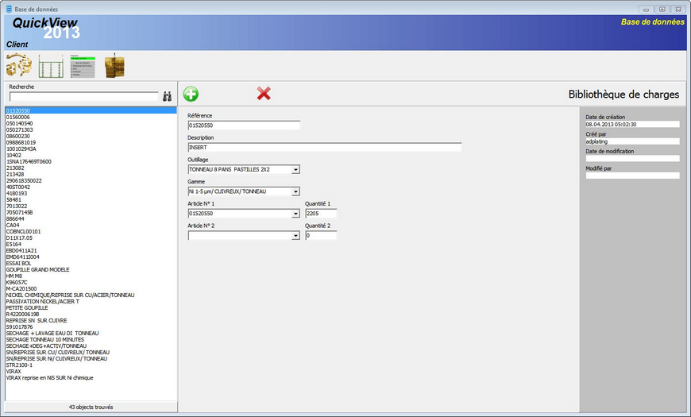Click the Description field containing INSERT

click(324, 148)
